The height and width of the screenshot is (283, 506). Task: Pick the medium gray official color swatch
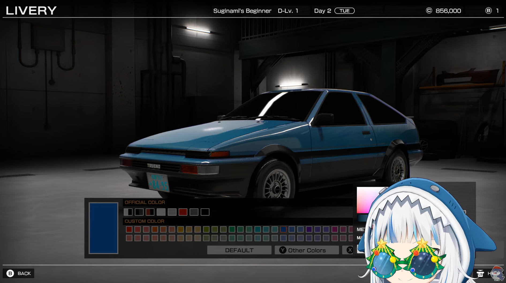tap(172, 212)
